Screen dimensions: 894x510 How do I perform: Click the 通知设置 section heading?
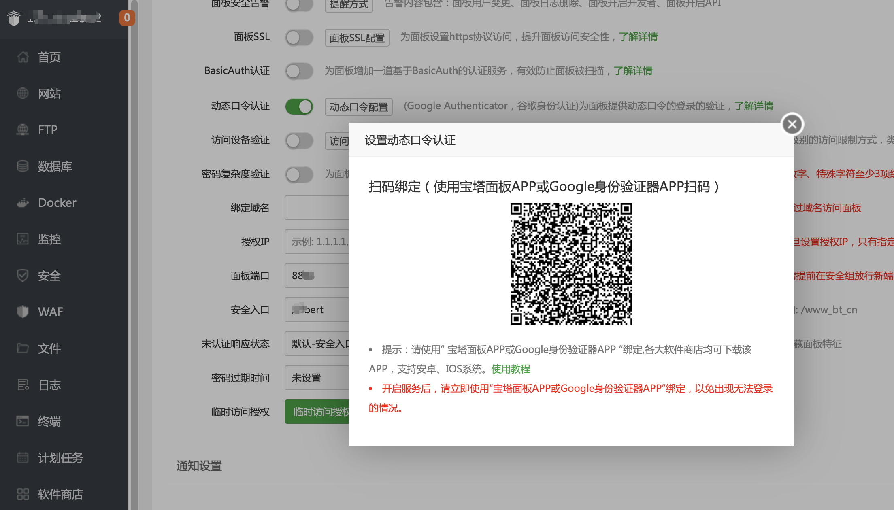199,466
